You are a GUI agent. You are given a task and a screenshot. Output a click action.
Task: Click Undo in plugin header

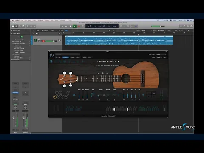click(x=85, y=57)
